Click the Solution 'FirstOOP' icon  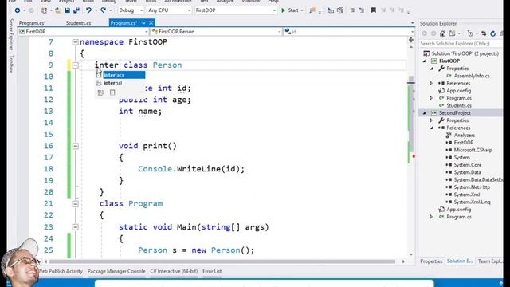coord(426,53)
